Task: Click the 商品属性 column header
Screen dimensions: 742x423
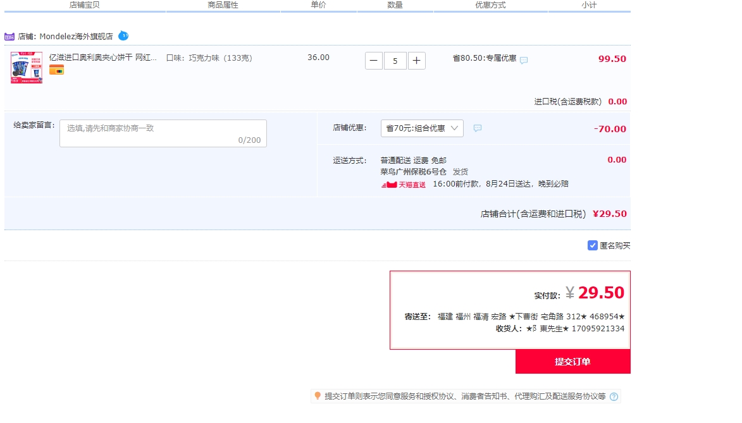Action: 223,4
